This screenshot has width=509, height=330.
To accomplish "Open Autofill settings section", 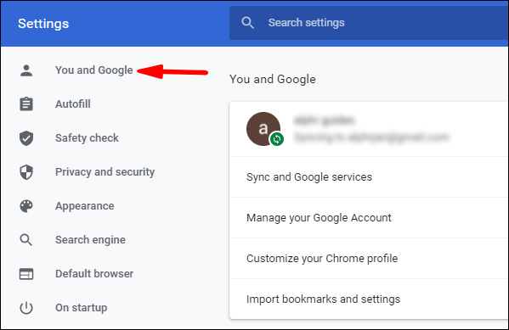I will (73, 104).
